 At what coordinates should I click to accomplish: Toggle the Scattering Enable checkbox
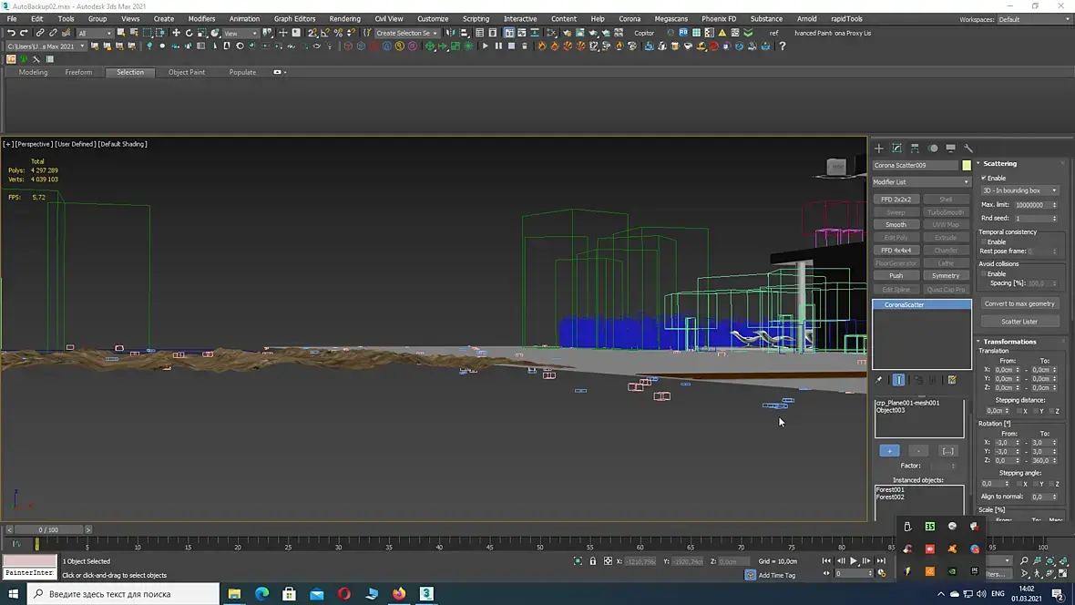click(984, 178)
